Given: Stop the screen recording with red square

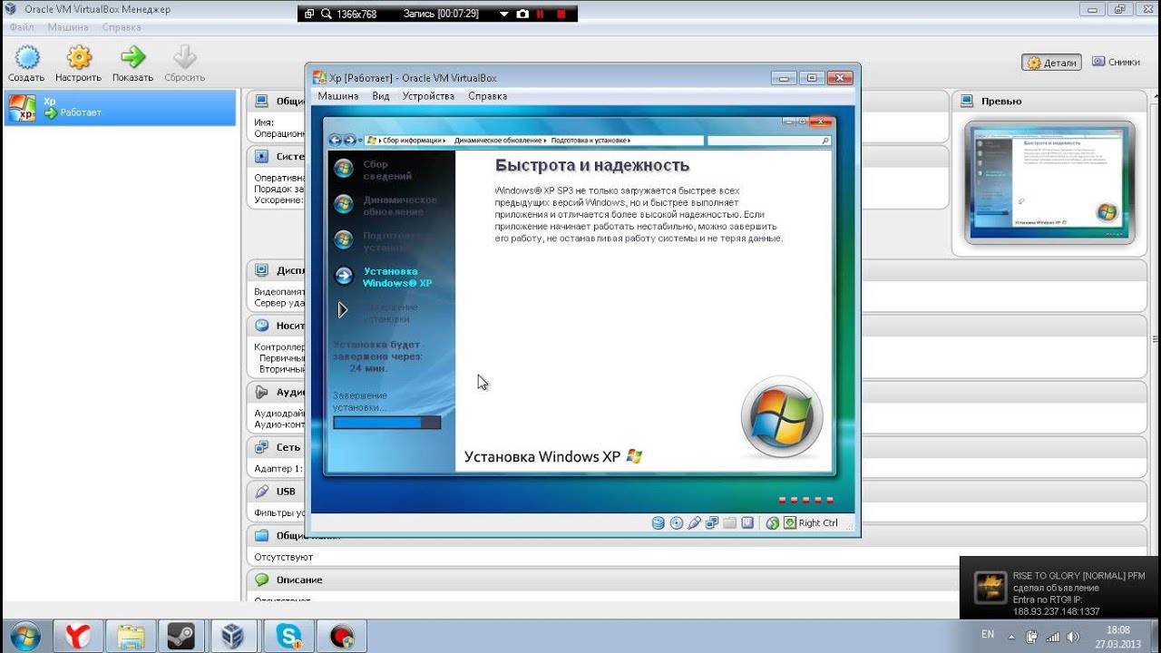Looking at the screenshot, I should [561, 15].
